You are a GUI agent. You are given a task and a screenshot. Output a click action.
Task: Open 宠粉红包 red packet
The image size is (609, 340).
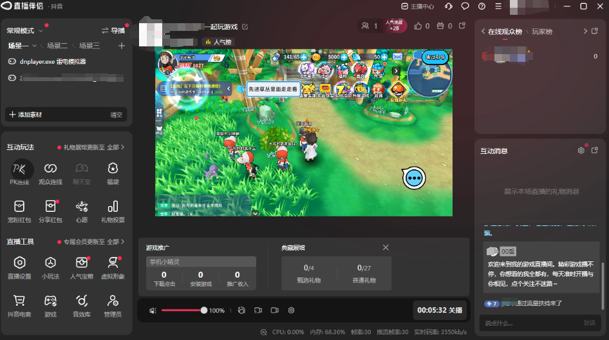tap(19, 211)
